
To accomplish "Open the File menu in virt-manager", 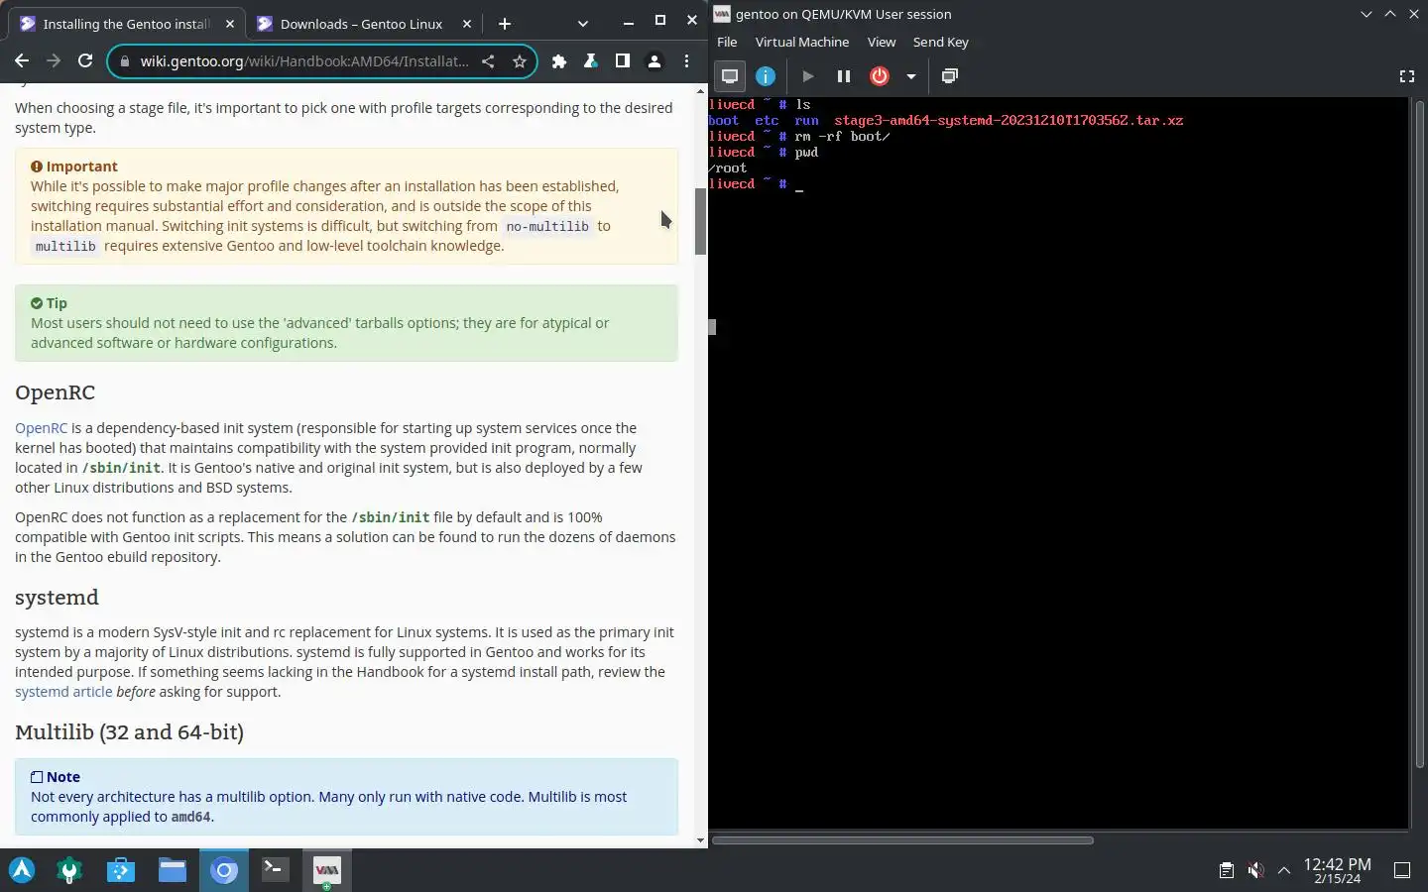I will click(x=727, y=42).
